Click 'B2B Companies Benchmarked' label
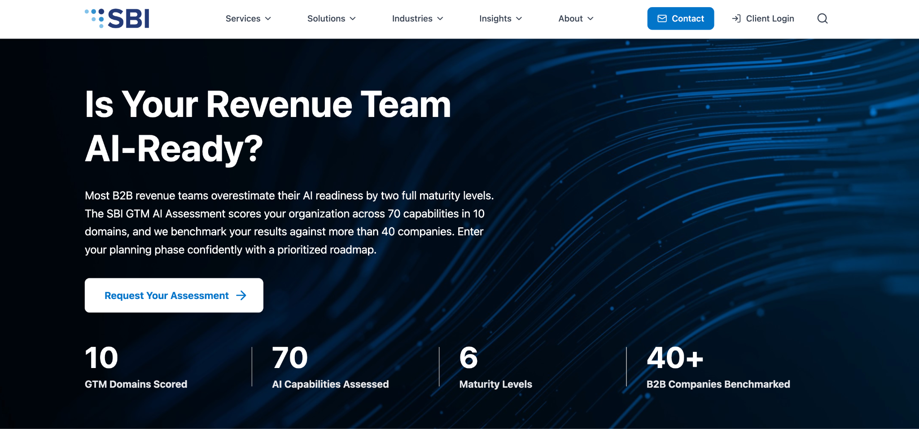This screenshot has height=429, width=919. (718, 384)
